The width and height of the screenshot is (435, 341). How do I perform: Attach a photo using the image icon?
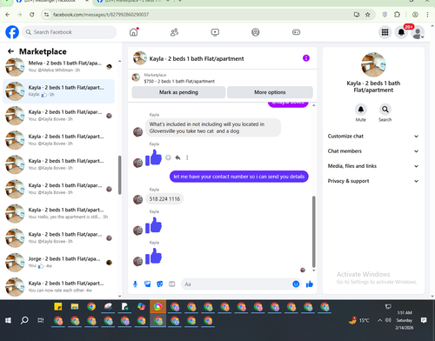tap(147, 284)
